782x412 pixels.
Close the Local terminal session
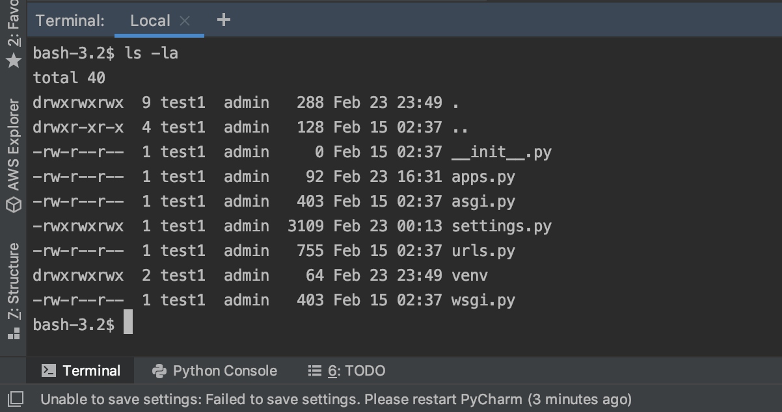coord(184,20)
